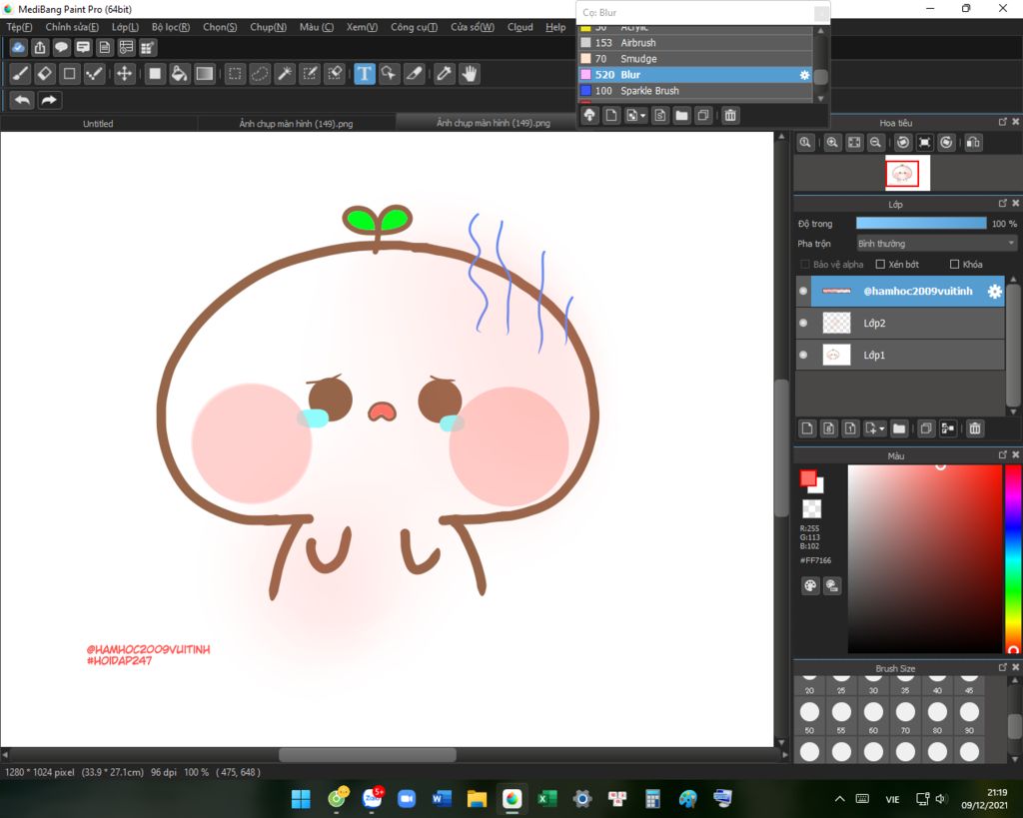
Task: Delete layer using the layer panel trash icon
Action: click(975, 428)
